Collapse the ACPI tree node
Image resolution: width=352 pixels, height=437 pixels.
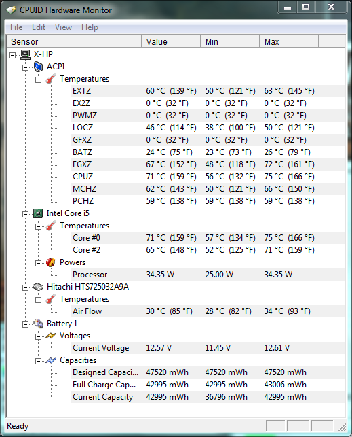[25, 67]
